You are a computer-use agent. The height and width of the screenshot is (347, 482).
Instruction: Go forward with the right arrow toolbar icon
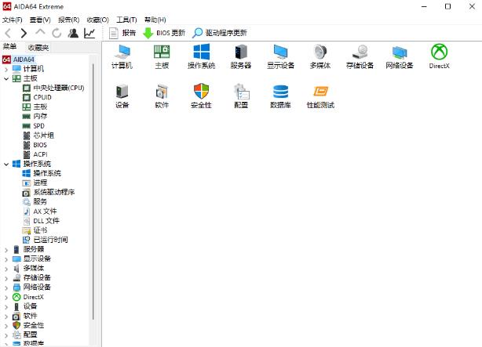tap(24, 33)
